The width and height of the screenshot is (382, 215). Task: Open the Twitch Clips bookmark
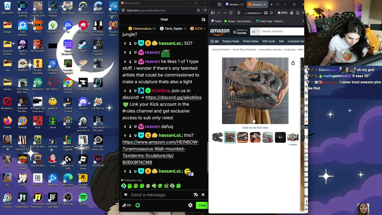[270, 21]
